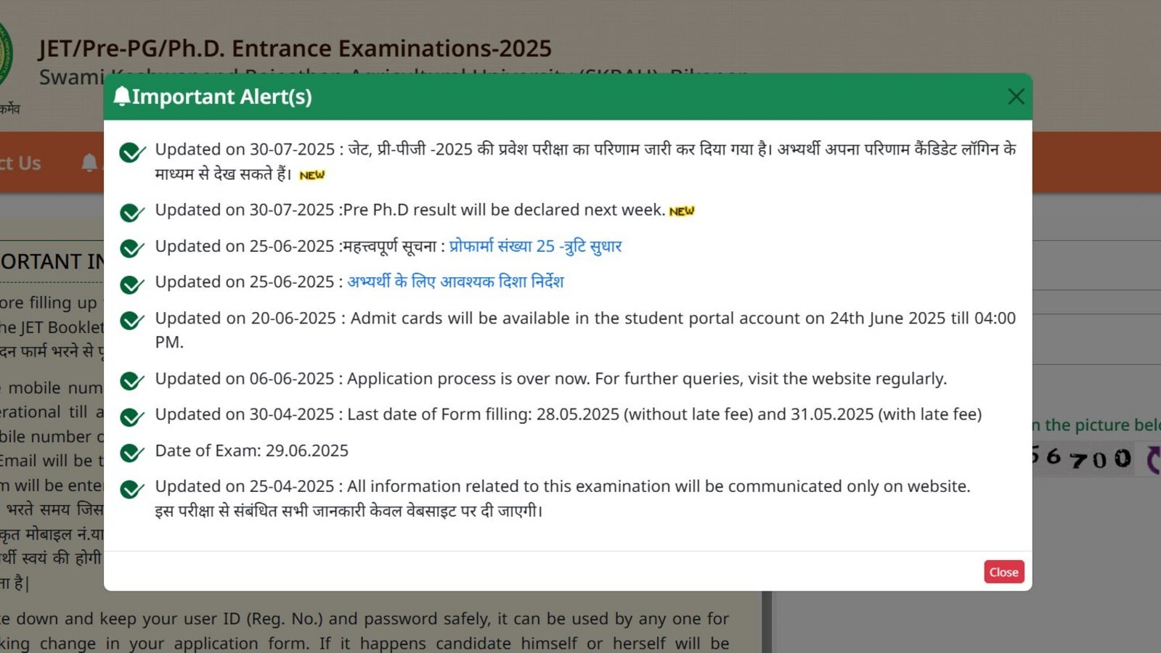
Task: Click the checkmark beside the 25-04-2025 website alert
Action: [x=132, y=488]
